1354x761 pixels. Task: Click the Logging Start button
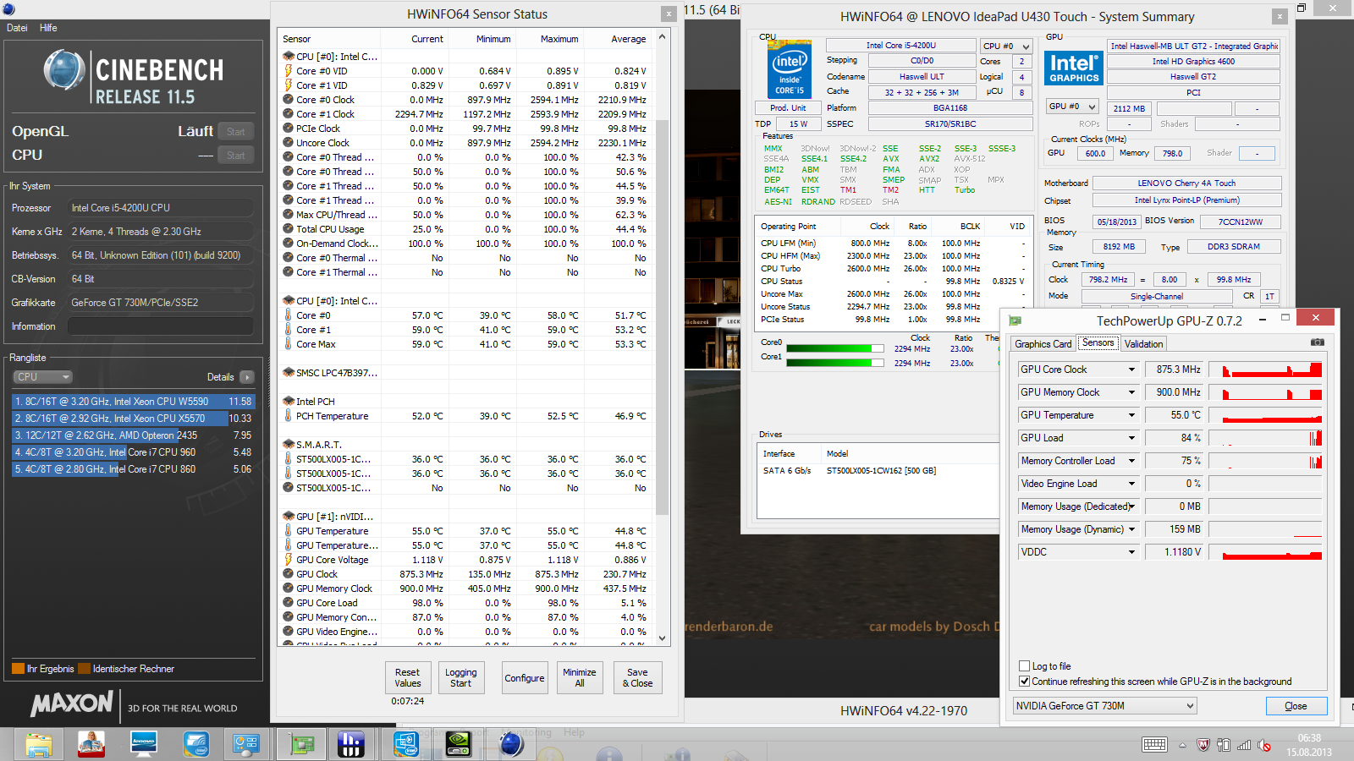coord(461,678)
